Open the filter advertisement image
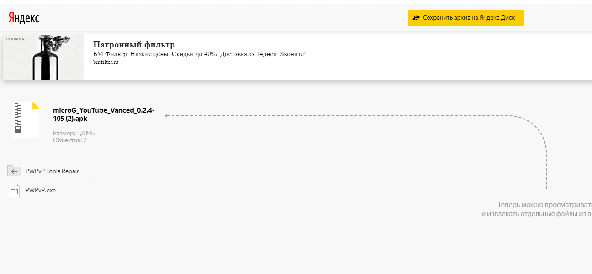 (43, 57)
